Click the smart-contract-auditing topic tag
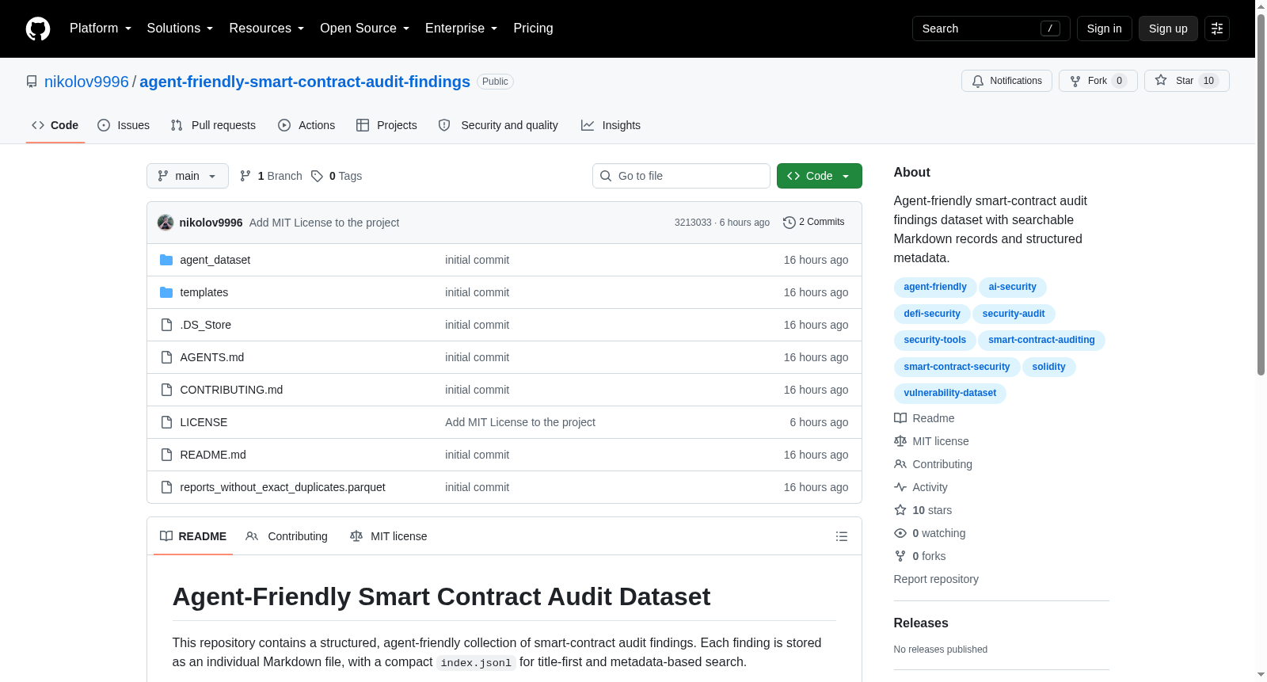This screenshot has width=1267, height=682. point(1041,340)
